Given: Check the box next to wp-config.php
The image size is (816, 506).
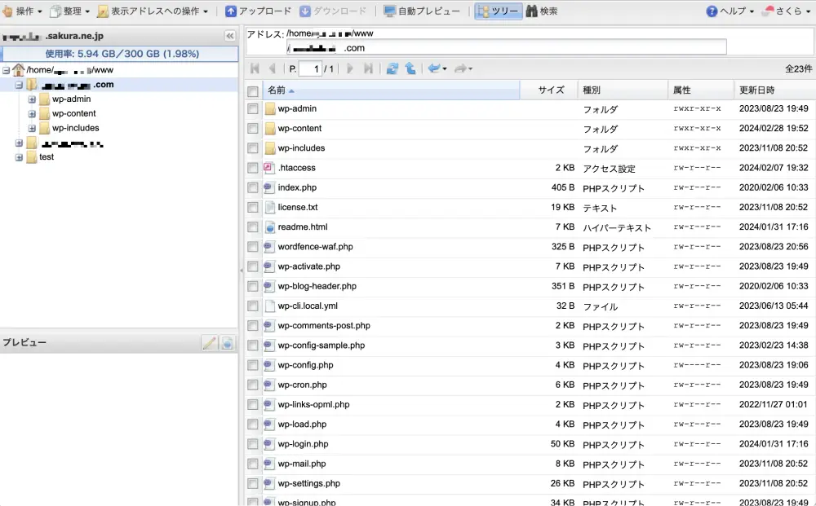Looking at the screenshot, I should [253, 366].
